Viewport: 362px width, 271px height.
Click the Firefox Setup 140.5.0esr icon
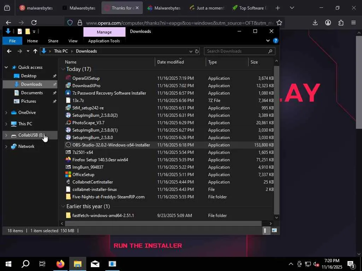tap(68, 159)
